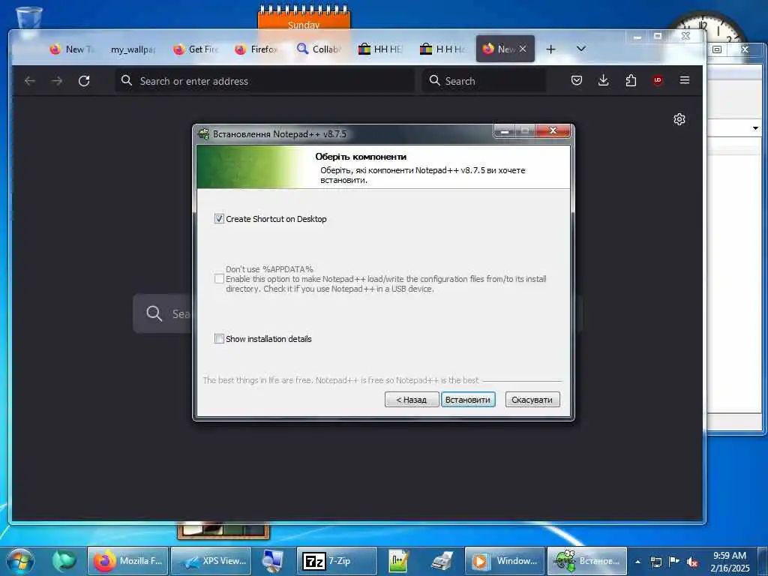Open the uBlock Origin extension icon

point(658,80)
